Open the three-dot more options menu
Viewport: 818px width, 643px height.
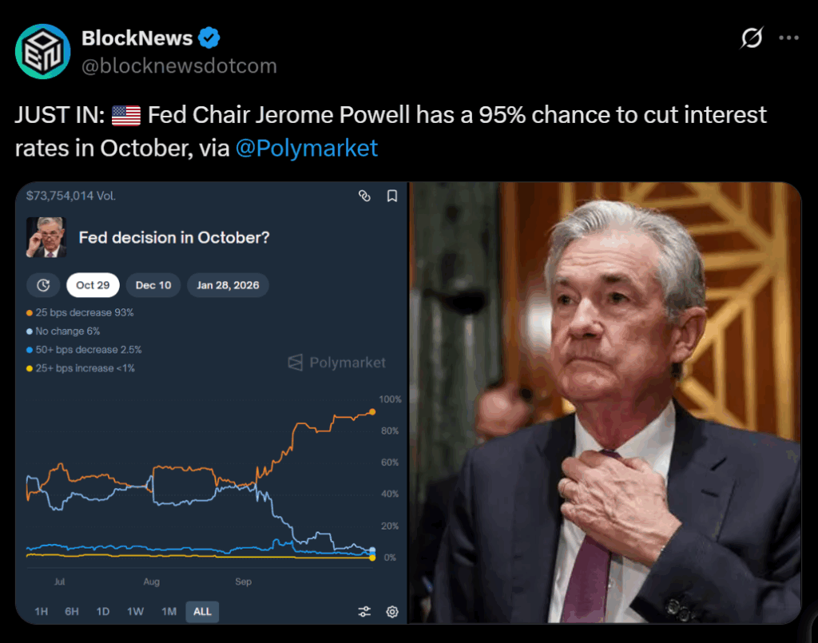click(x=788, y=38)
